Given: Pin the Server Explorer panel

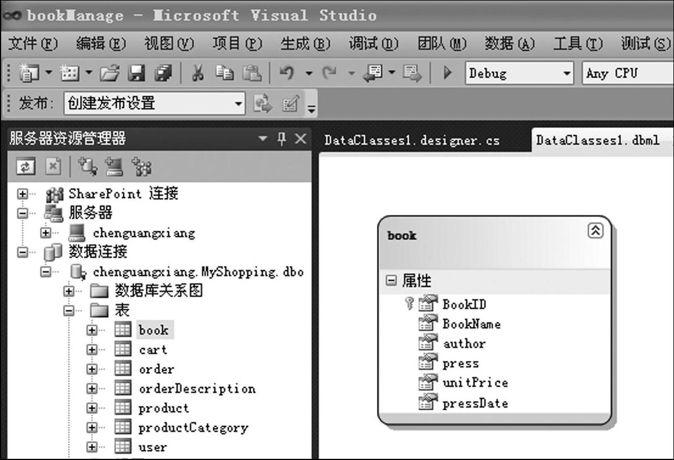Looking at the screenshot, I should [x=282, y=139].
